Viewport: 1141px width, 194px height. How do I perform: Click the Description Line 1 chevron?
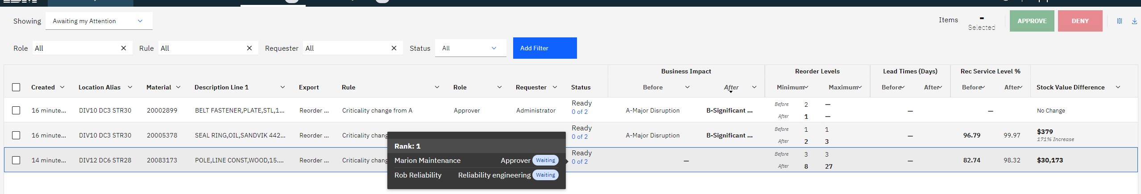[x=282, y=87]
